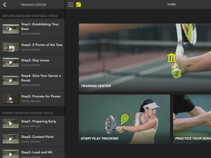Select 'Step1: Establishing Your Base' title
This screenshot has height=158, width=211.
(x=40, y=27)
